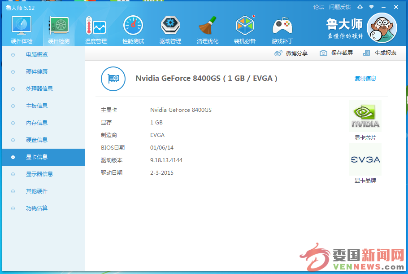Click main card value Nvidia GeForce 8400GS
The height and width of the screenshot is (274, 408).
click(x=181, y=110)
